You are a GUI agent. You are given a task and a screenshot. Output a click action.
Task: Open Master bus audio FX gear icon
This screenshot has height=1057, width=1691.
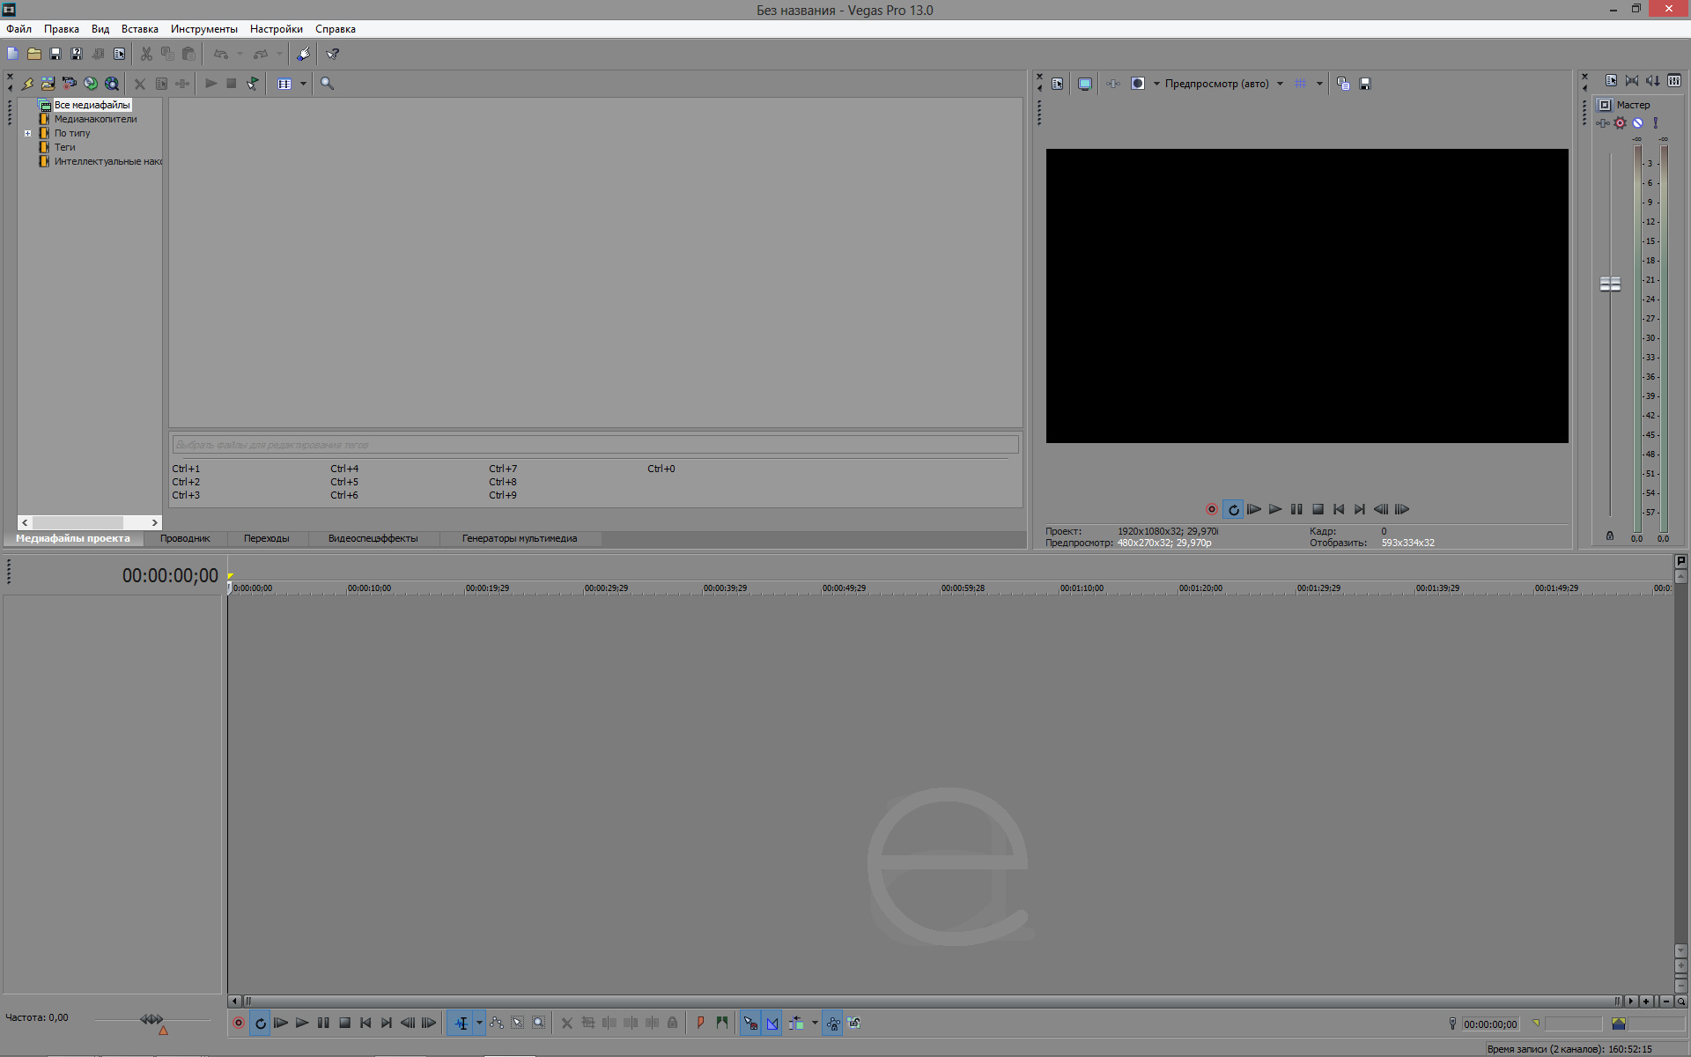(x=1621, y=123)
